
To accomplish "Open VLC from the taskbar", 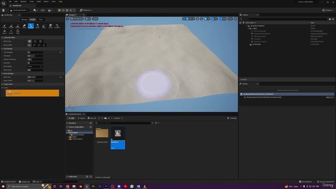I will (x=145, y=186).
